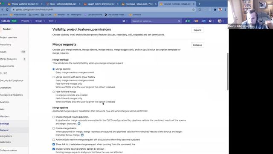Toggle automatically resolve diff discussions checkbox
273x154 pixels.
(53, 140)
